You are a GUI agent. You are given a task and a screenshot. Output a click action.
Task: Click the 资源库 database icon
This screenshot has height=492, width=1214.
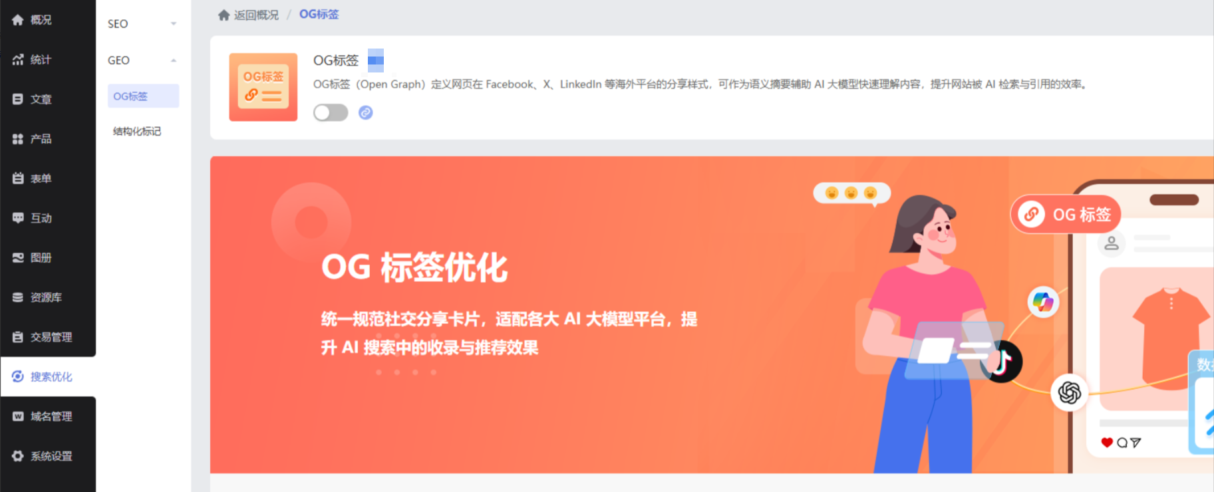[18, 297]
